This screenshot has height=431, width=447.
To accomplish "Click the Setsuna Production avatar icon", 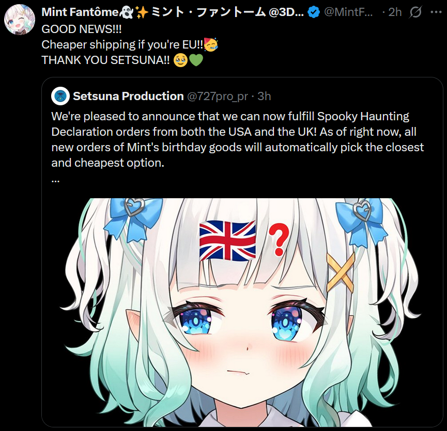I will pyautogui.click(x=60, y=96).
